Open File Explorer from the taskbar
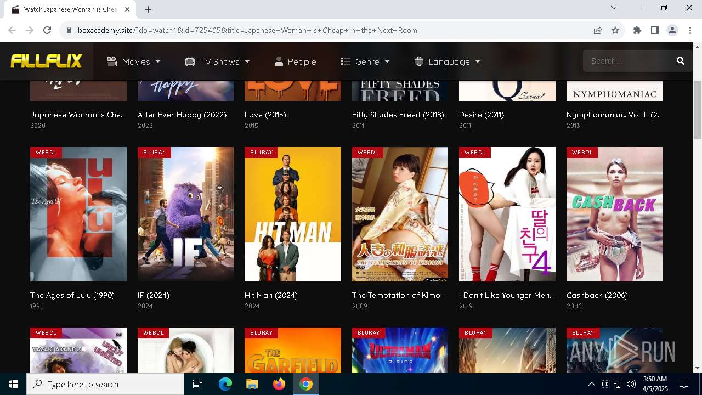This screenshot has width=702, height=395. (252, 384)
